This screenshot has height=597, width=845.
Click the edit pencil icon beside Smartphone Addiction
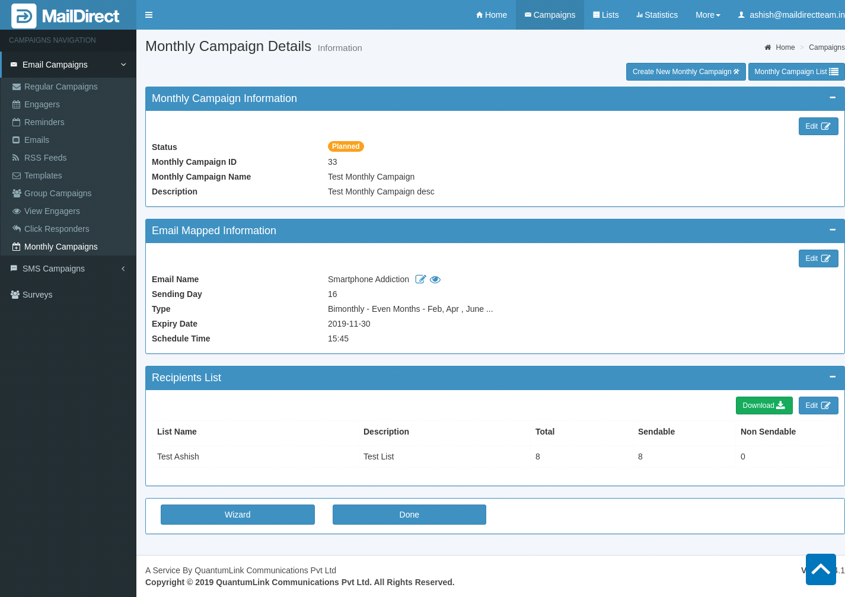click(x=420, y=279)
